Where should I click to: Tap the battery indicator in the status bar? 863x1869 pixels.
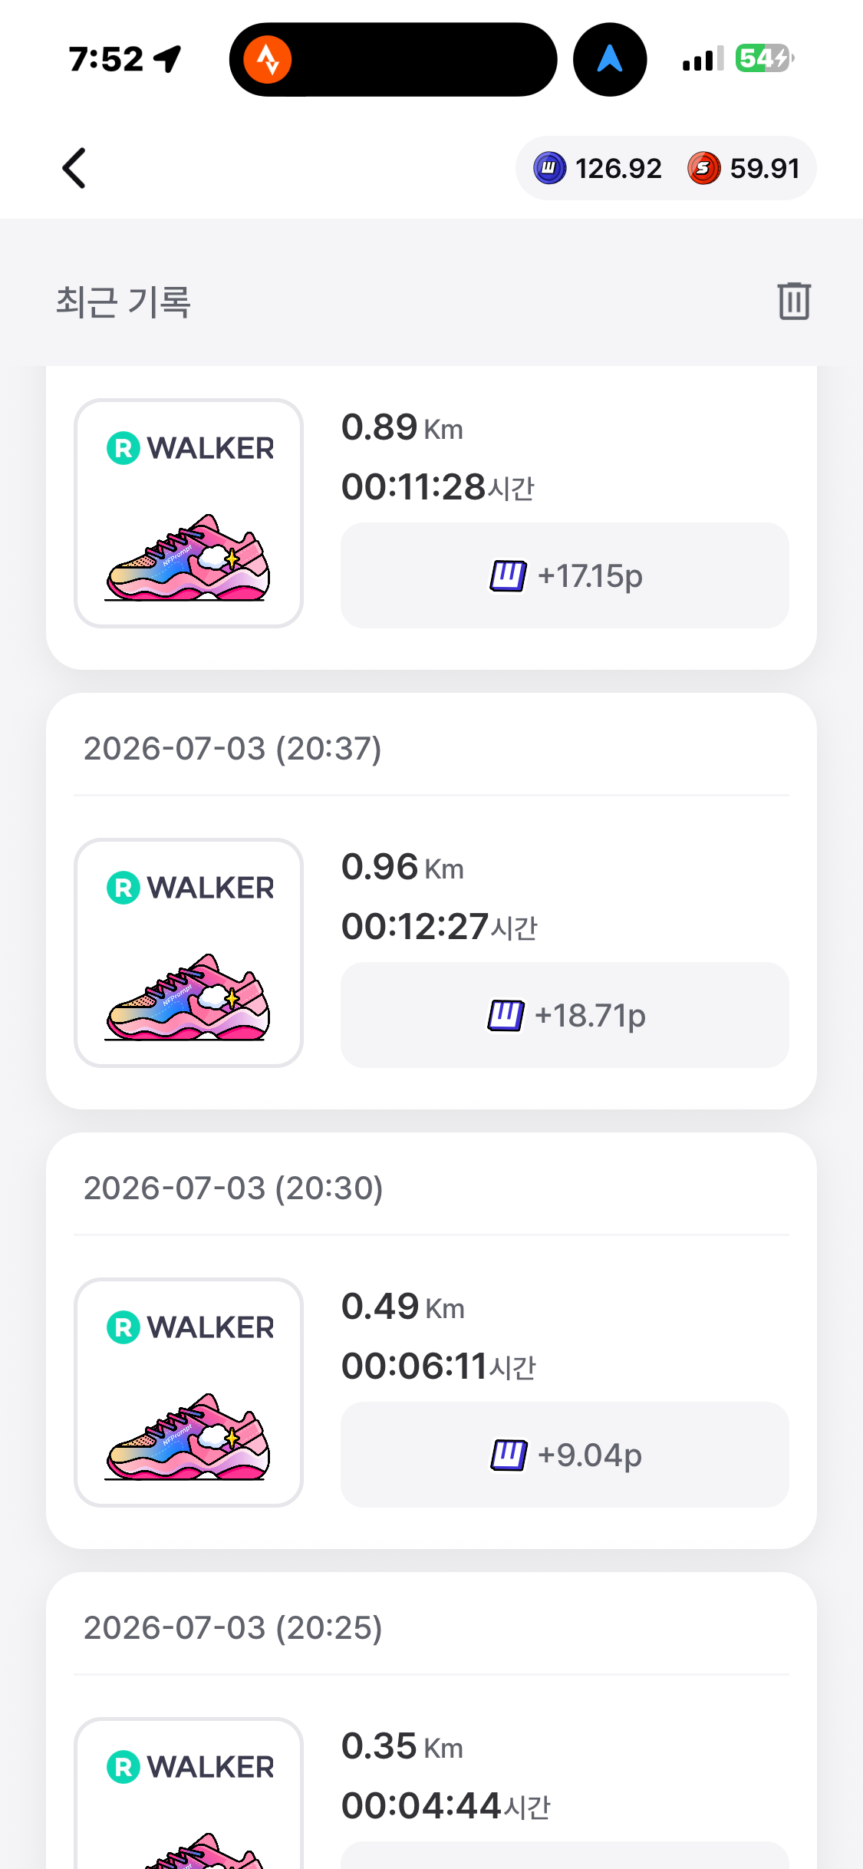pyautogui.click(x=765, y=58)
